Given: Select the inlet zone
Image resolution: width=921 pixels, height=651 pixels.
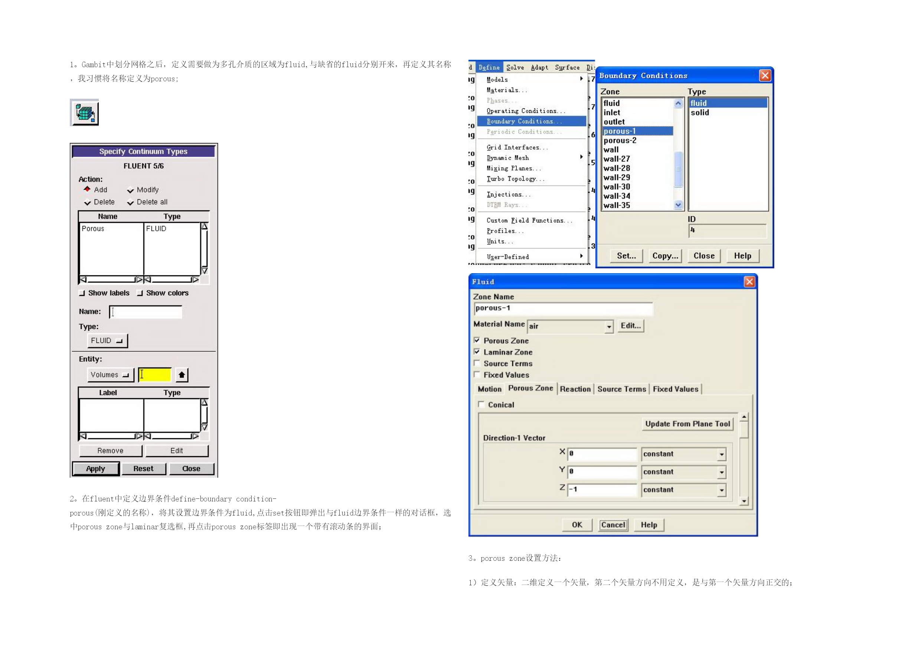Looking at the screenshot, I should click(x=638, y=113).
